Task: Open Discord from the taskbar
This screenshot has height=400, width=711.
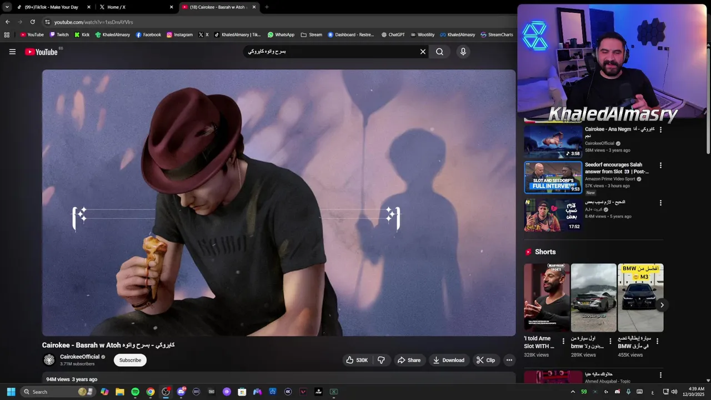Action: click(181, 392)
